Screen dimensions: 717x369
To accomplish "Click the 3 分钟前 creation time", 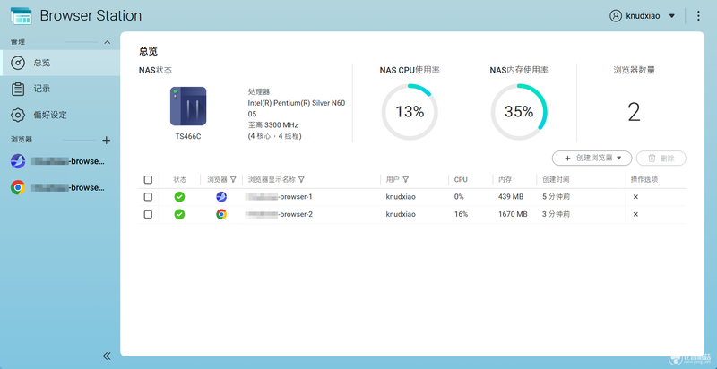I will (x=556, y=214).
